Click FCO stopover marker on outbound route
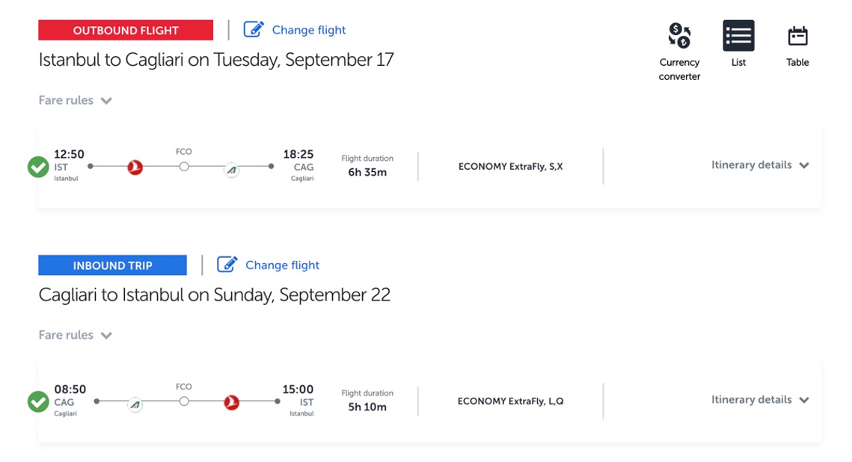This screenshot has height=462, width=852. (x=184, y=166)
